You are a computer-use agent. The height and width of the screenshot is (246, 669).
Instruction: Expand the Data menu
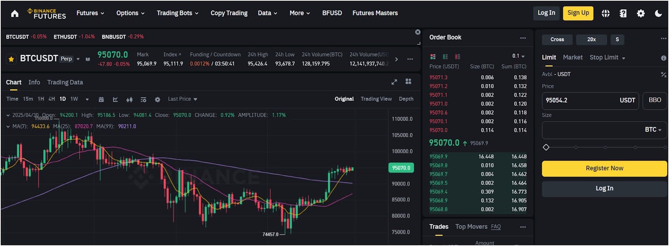pos(268,13)
